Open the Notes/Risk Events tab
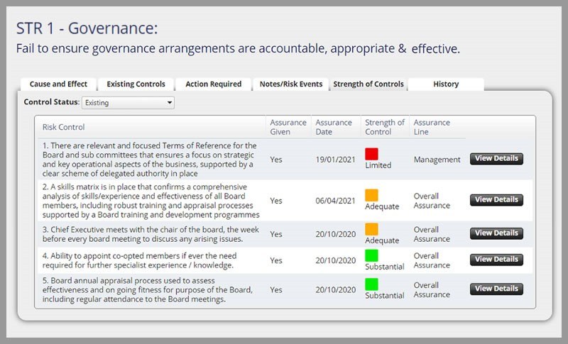This screenshot has width=568, height=344. click(291, 84)
